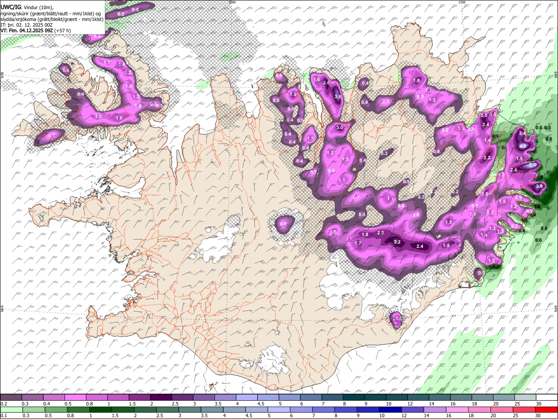Click the red-pink 25 swatch on the rain scale
Viewport: 558px width, 419px height.
click(524, 409)
